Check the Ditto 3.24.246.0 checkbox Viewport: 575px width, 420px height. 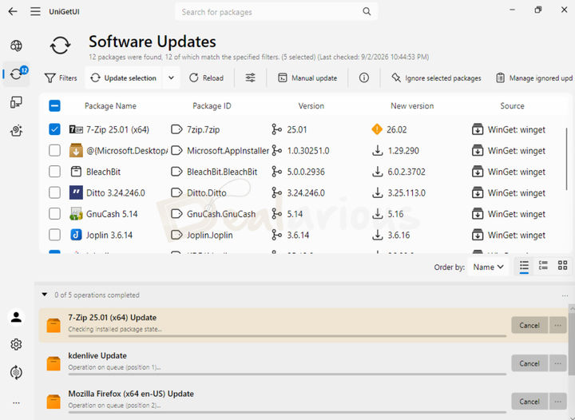tap(54, 192)
